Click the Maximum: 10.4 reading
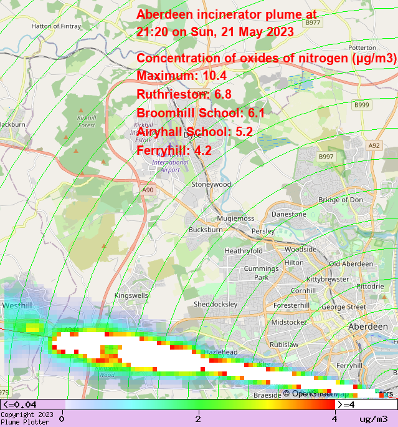This screenshot has width=398, height=427. (181, 76)
